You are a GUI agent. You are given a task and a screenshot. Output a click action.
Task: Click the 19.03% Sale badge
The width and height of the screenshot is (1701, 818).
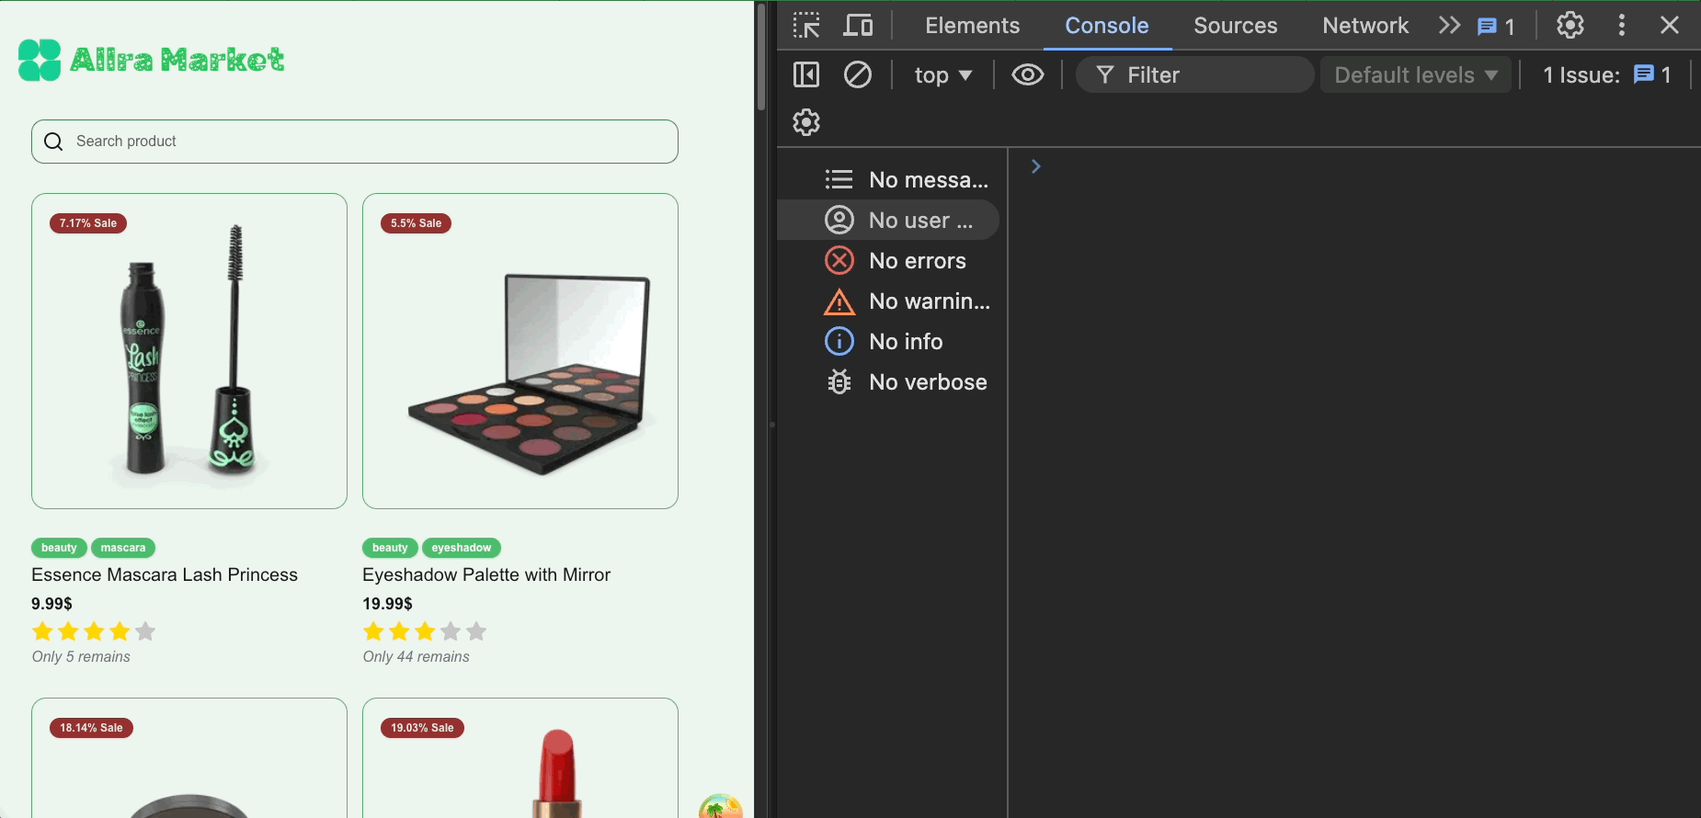(x=422, y=728)
